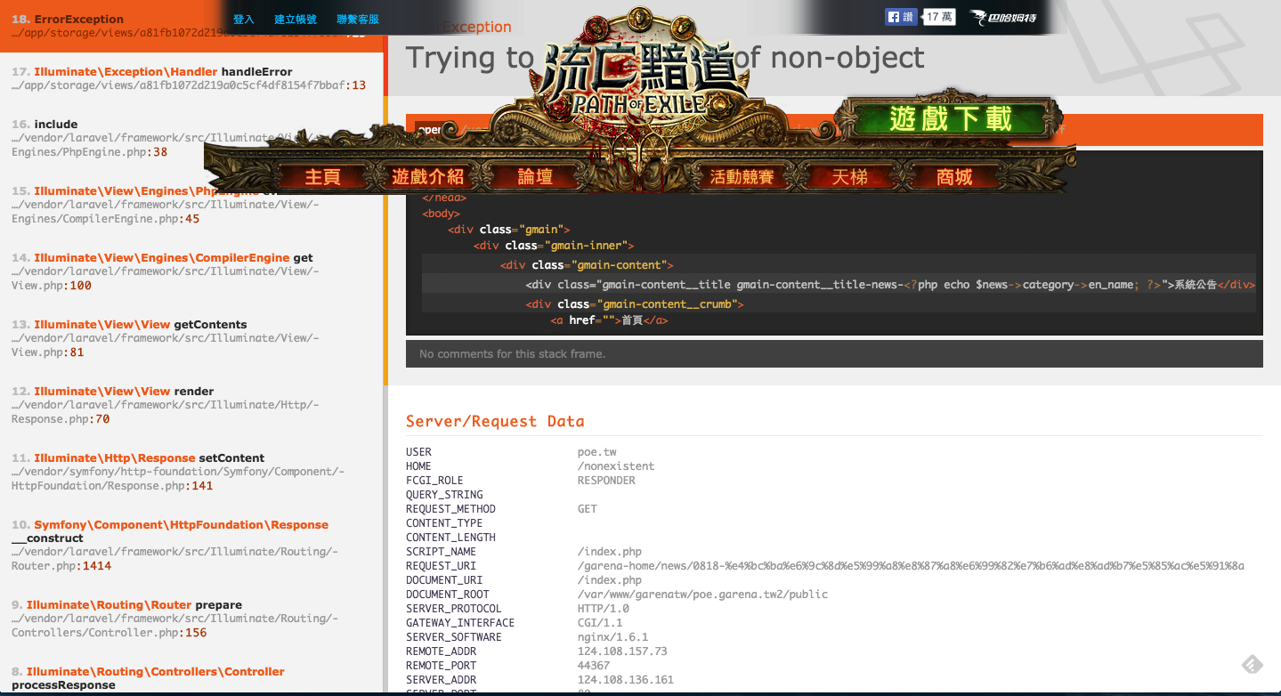Click the GATEWAY_INTERFACE value CGI/1.1
This screenshot has width=1281, height=696.
coord(600,623)
